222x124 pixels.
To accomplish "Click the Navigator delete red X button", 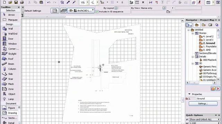I will (x=218, y=89).
